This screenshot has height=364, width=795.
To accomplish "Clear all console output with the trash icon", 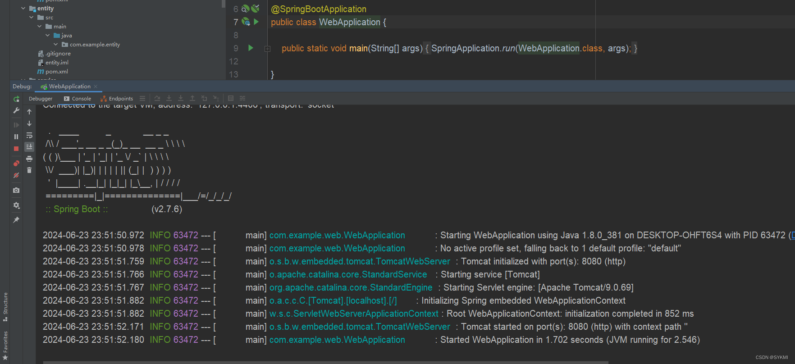I will tap(29, 170).
